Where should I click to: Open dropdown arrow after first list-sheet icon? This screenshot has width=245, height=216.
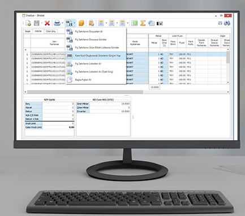pos(106,23)
